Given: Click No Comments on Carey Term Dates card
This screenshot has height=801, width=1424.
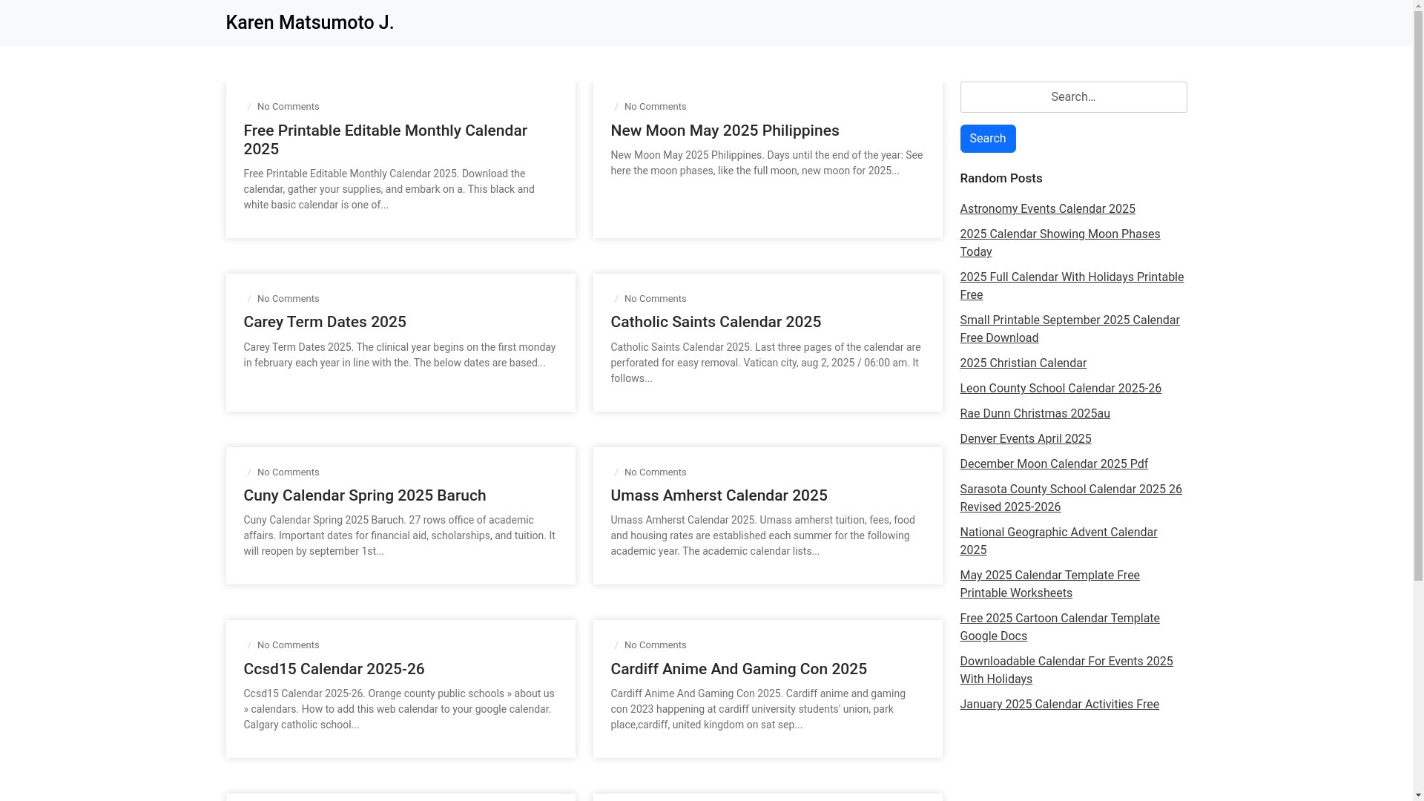Looking at the screenshot, I should [x=288, y=299].
